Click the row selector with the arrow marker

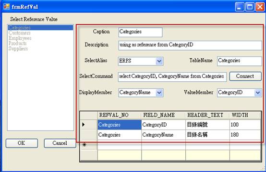click(x=89, y=125)
